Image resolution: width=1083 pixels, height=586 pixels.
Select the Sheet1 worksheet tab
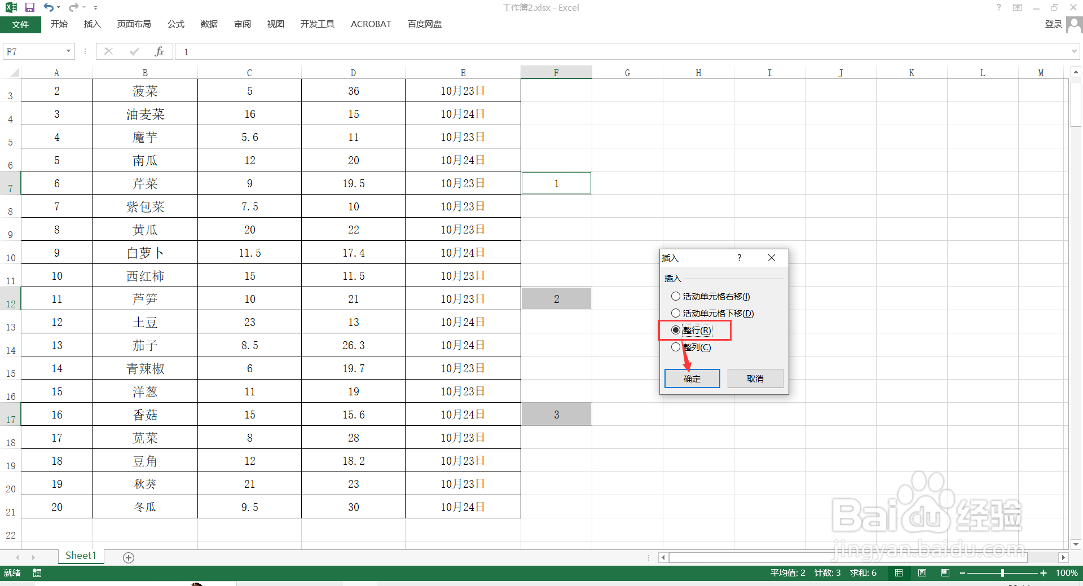81,556
